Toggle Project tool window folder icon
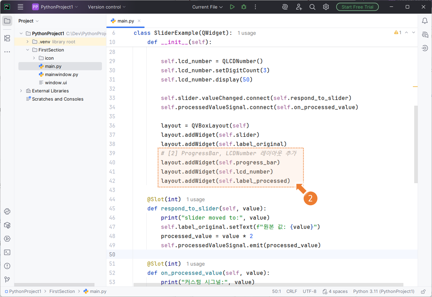The height and width of the screenshot is (297, 432). click(x=7, y=21)
